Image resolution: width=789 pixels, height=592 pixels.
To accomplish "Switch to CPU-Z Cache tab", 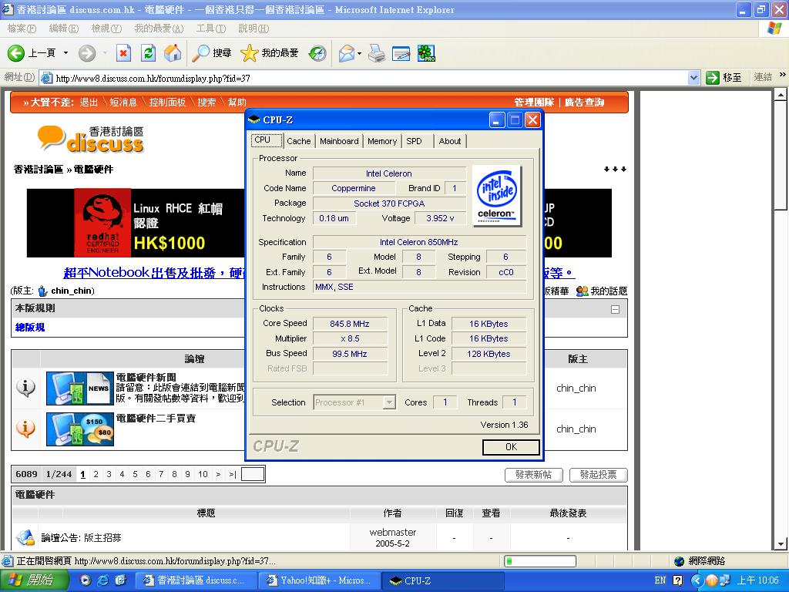I will click(298, 142).
